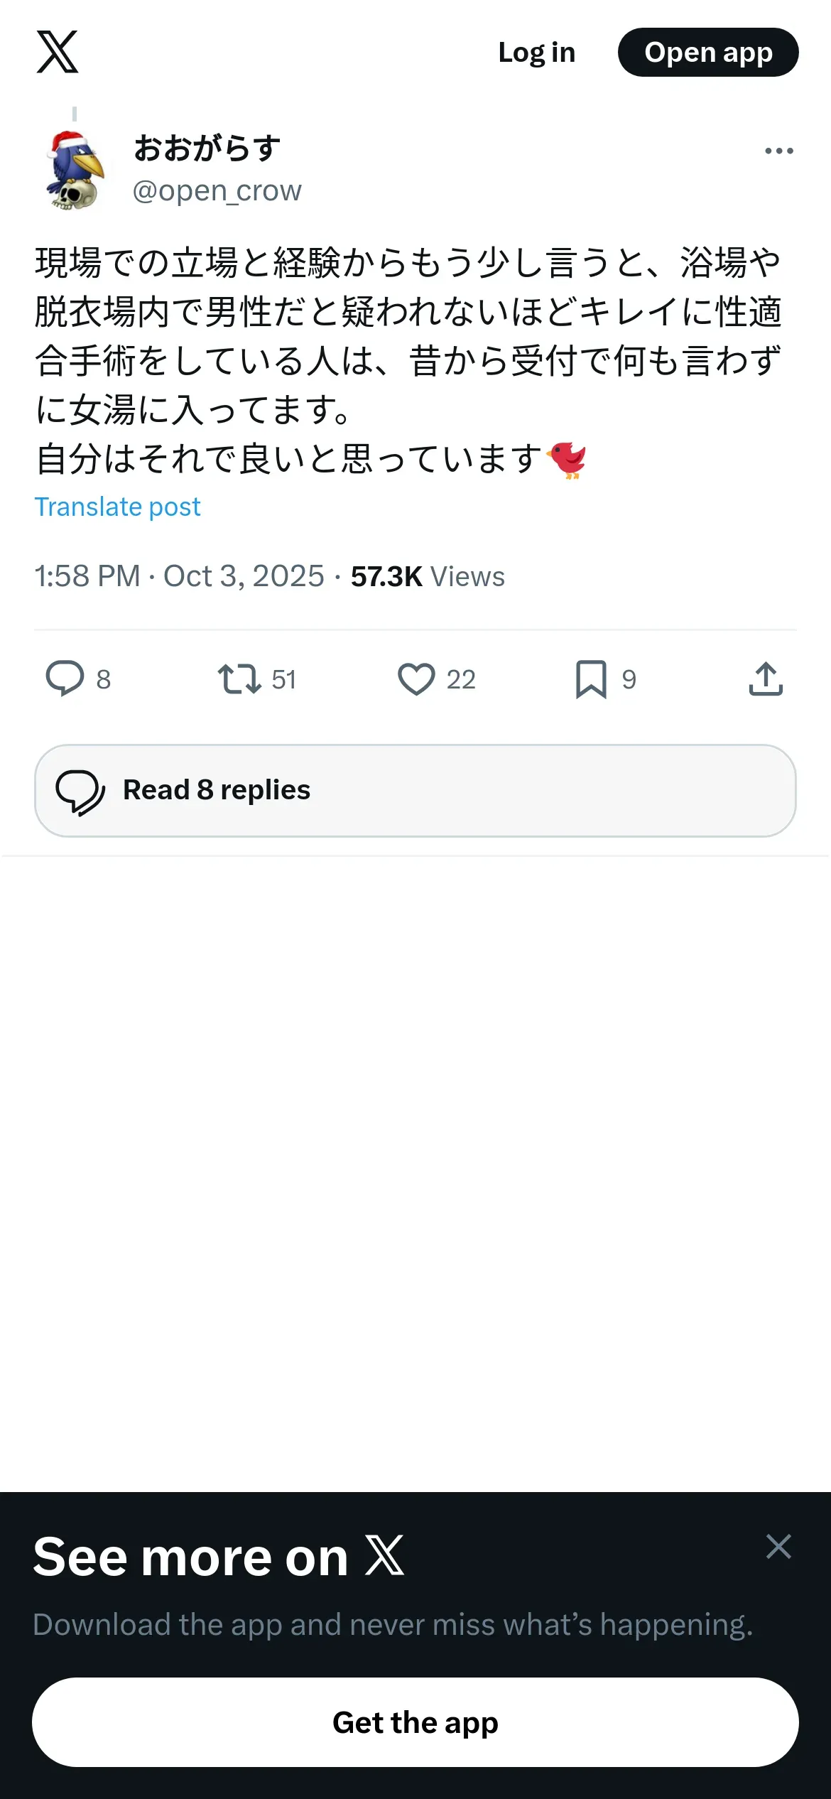Tap the share upload icon

coord(766,679)
